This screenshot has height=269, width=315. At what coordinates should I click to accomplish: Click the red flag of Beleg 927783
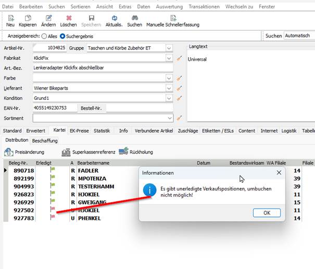(53, 217)
